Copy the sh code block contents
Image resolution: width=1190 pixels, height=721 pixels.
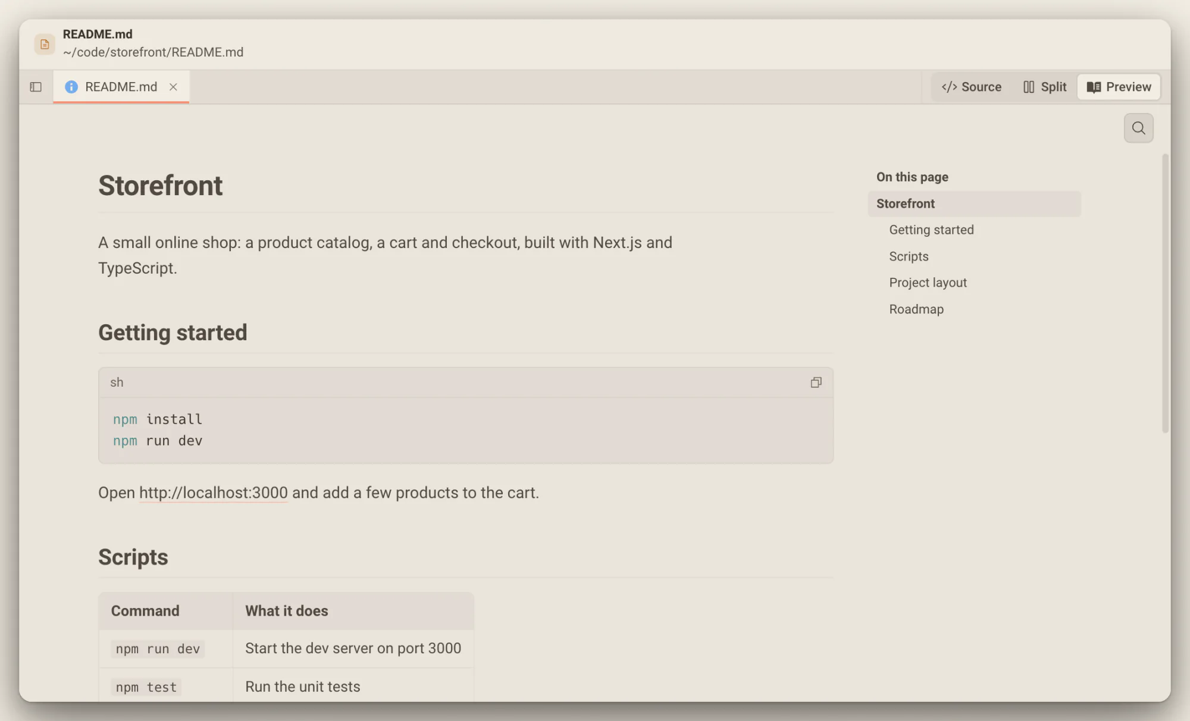point(816,383)
